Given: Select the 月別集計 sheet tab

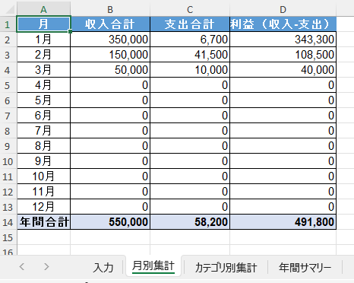Looking at the screenshot, I should click(153, 266).
